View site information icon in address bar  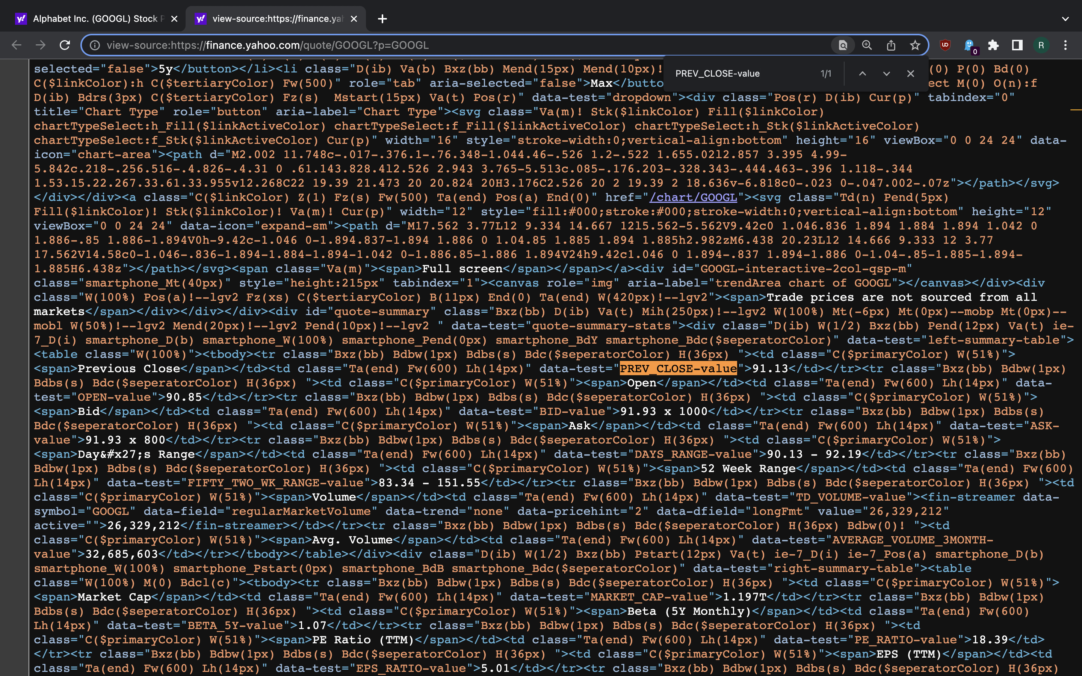pos(94,45)
